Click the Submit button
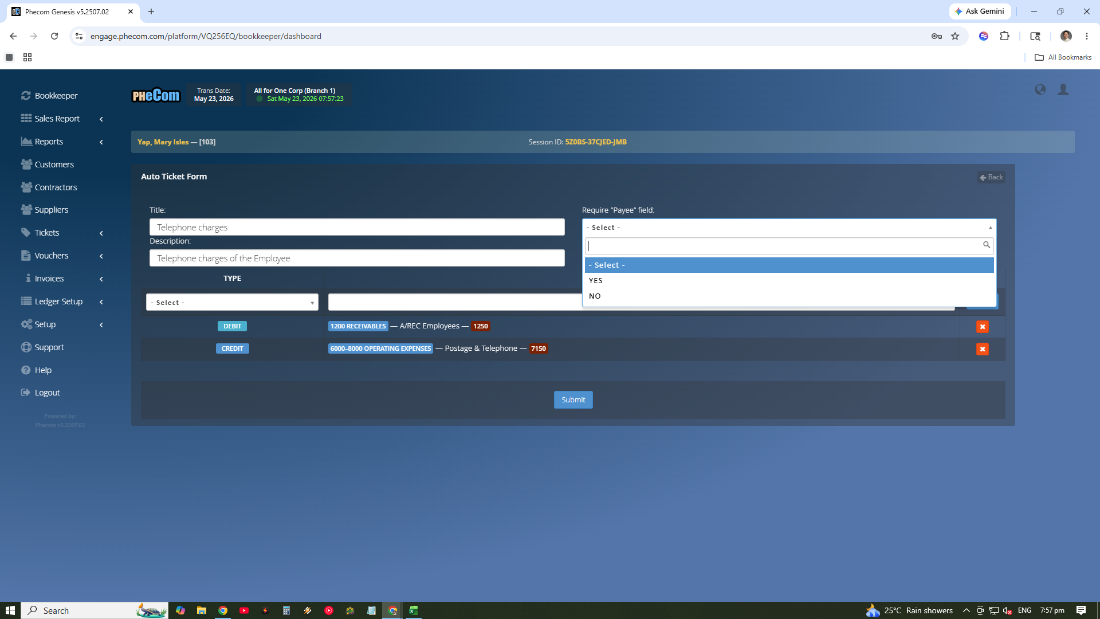This screenshot has width=1100, height=619. click(x=573, y=399)
